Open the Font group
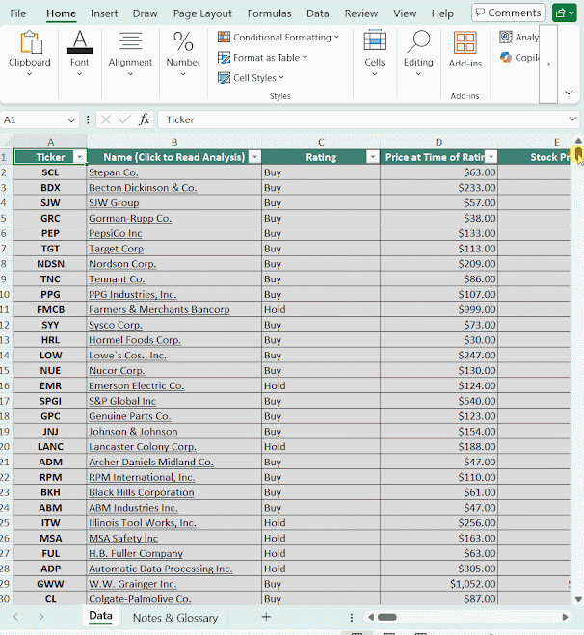Viewport: 584px width, 635px height. click(x=79, y=54)
